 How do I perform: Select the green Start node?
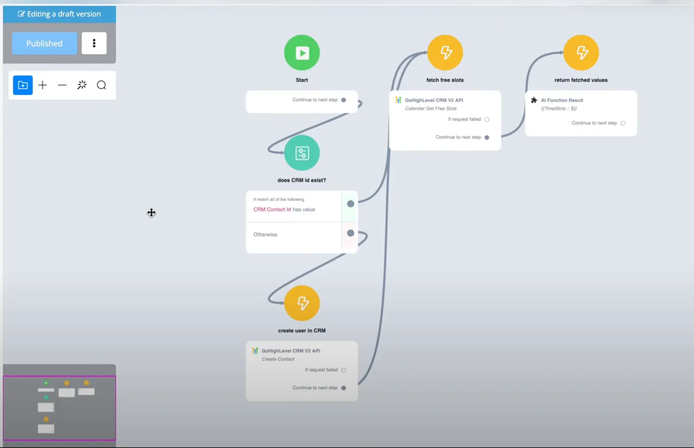[x=302, y=53]
